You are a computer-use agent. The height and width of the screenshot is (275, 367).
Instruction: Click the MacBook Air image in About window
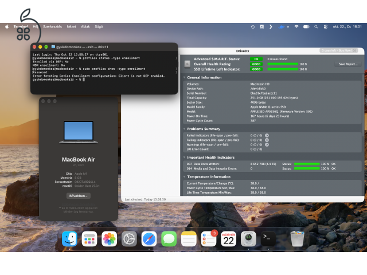tap(79, 132)
